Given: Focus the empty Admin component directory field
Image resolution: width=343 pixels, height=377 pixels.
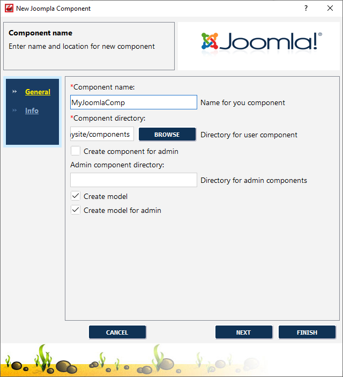Looking at the screenshot, I should coord(133,180).
